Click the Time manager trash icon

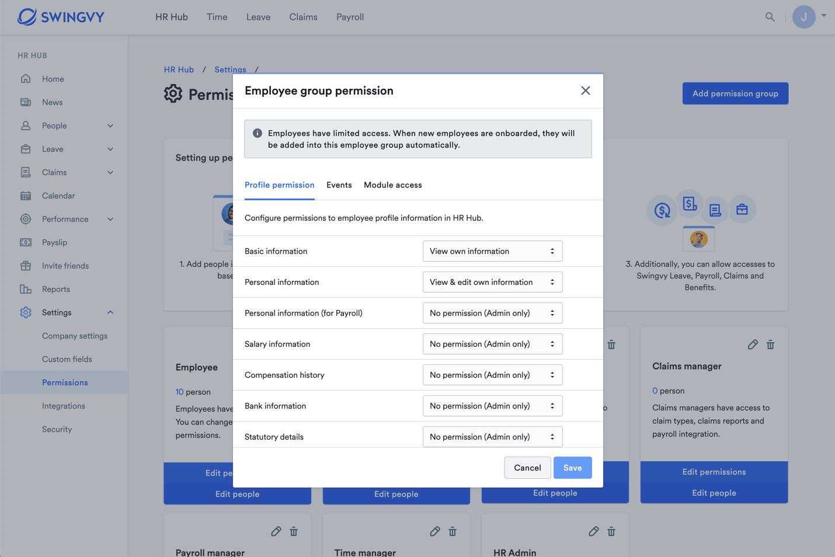point(453,531)
